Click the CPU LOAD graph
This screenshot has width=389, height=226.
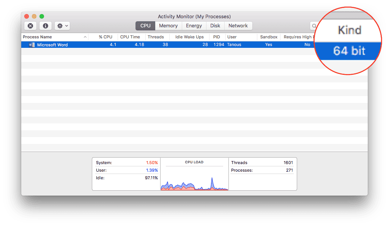click(194, 183)
